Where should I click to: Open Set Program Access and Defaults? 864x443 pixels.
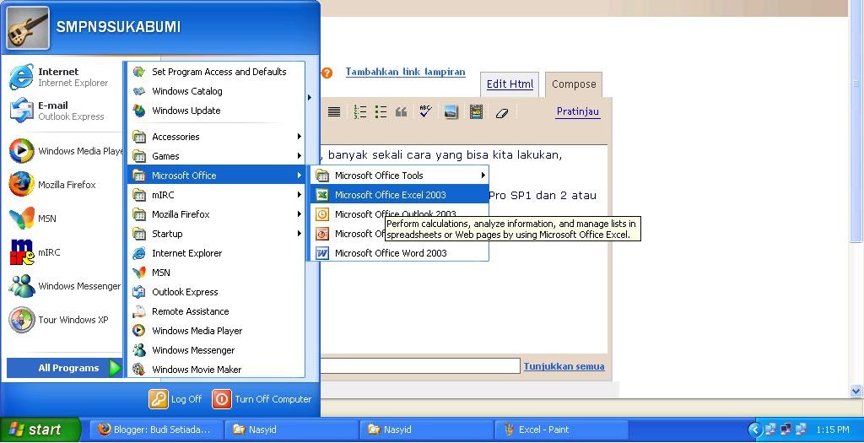pyautogui.click(x=216, y=72)
